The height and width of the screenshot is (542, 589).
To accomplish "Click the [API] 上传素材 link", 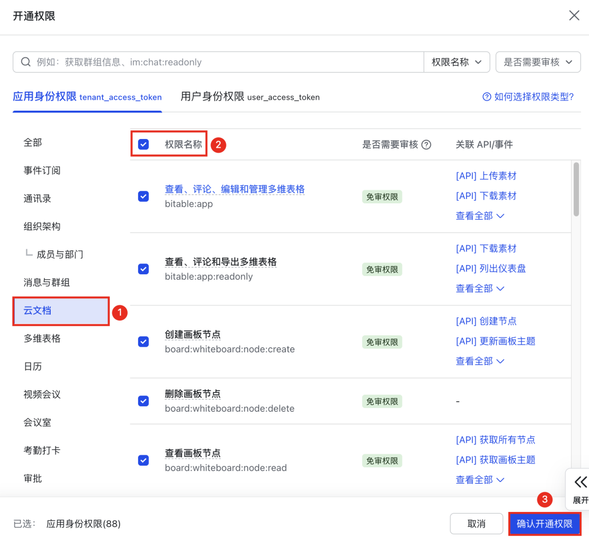I will tap(485, 176).
